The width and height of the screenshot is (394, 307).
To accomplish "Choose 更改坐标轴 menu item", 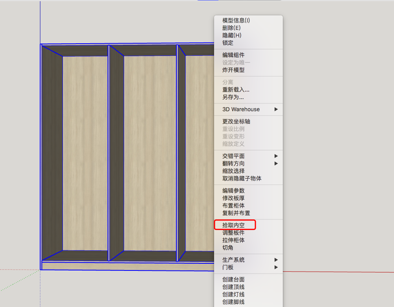I will click(236, 121).
